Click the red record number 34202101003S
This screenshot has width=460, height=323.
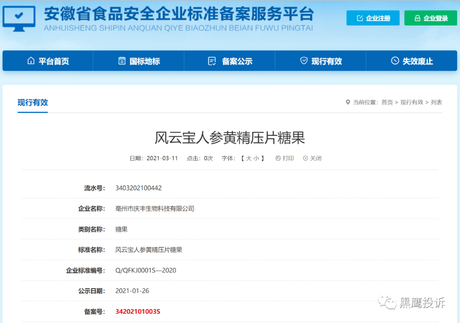[x=137, y=311]
